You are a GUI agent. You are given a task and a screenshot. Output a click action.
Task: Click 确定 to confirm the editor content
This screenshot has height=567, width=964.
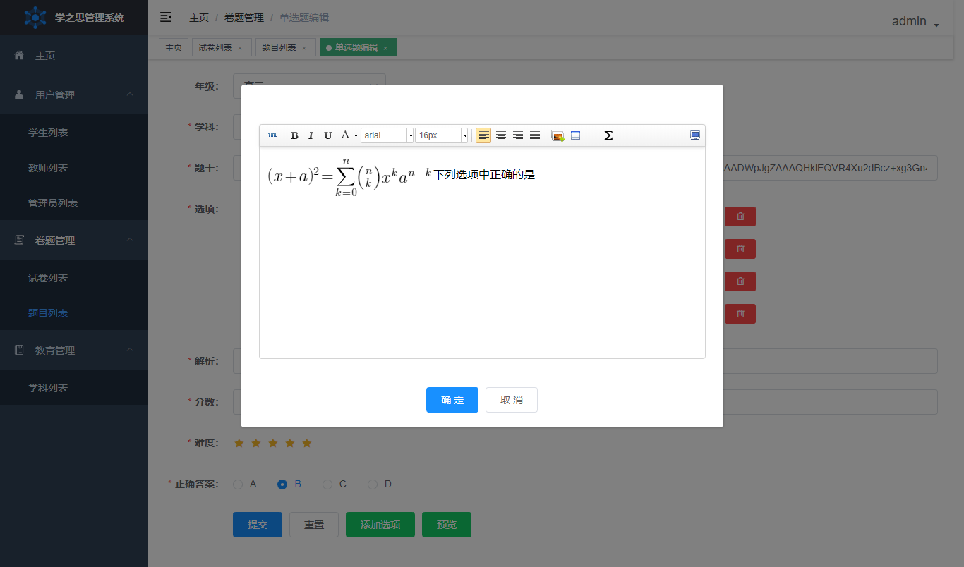coord(452,400)
